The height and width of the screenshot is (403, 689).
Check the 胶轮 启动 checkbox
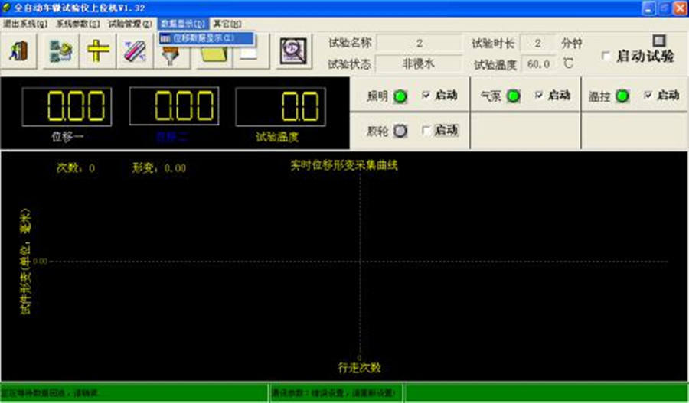[x=426, y=130]
